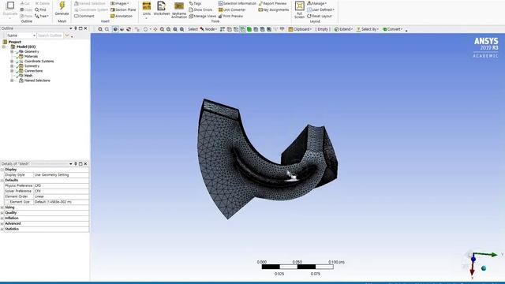
Task: Open the Units ruler icon
Action: 147,6
